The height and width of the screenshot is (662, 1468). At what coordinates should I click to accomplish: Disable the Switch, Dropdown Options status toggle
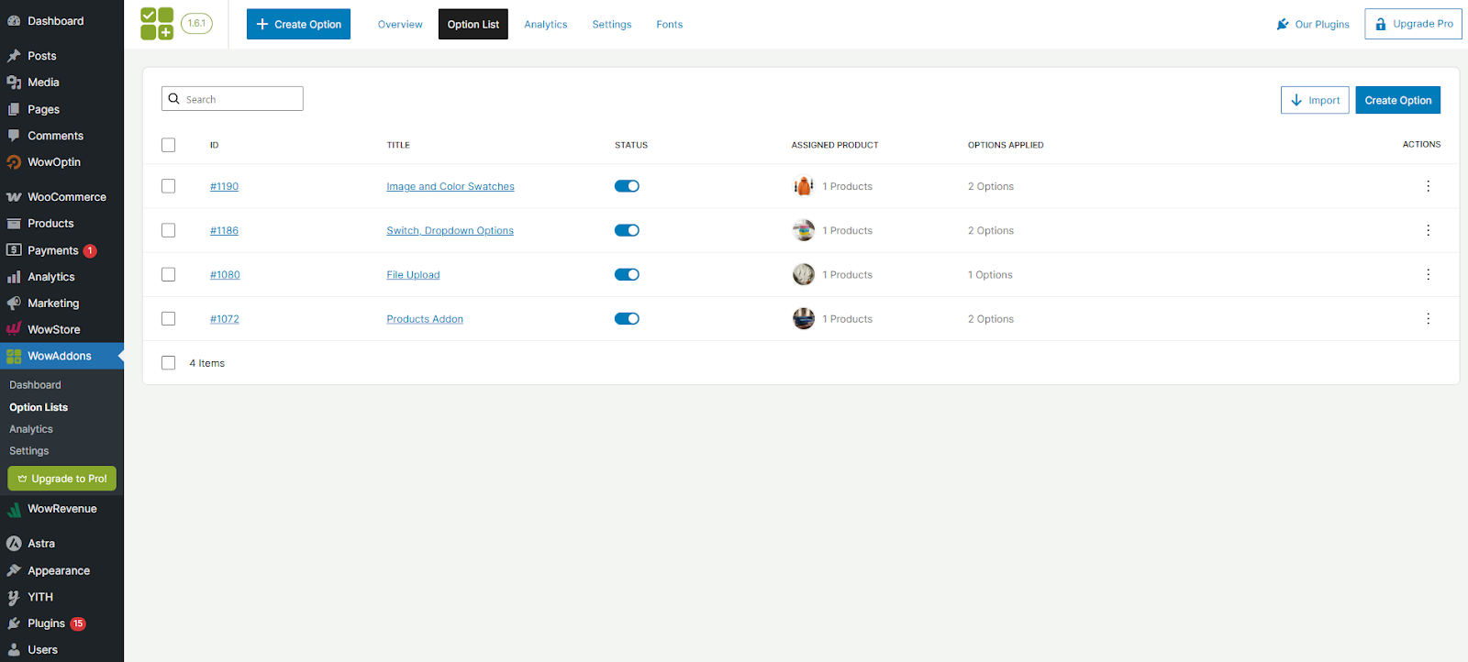coord(627,230)
